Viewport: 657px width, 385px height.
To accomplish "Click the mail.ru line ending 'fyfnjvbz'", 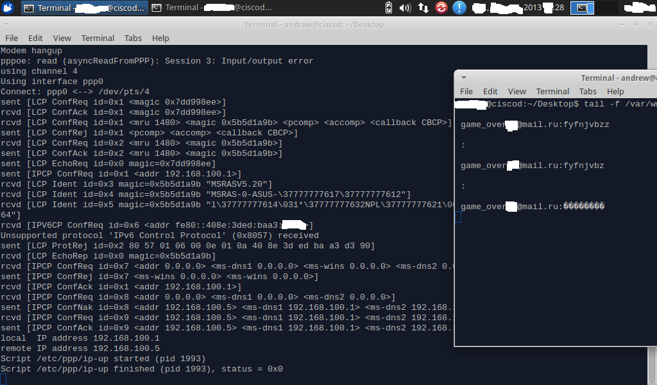I will (533, 166).
